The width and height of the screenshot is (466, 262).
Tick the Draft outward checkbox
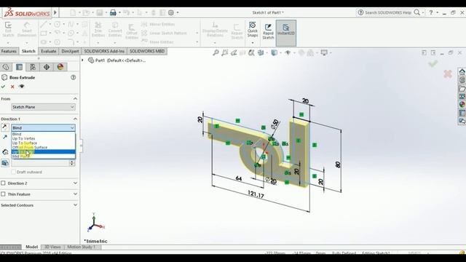(x=13, y=172)
